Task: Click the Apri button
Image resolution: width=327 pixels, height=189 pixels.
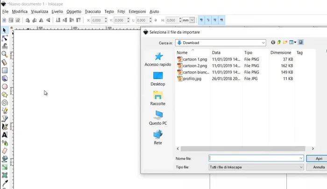Action: click(x=317, y=159)
